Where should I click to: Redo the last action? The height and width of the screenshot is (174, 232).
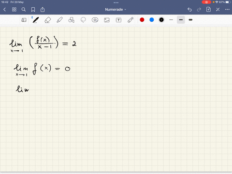tap(199, 10)
